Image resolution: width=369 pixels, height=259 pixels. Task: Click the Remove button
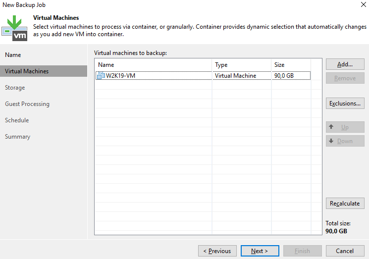(x=345, y=78)
